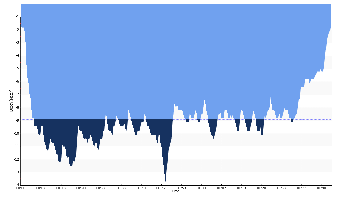This screenshot has height=202, width=338.
Task: Click the dotted average depth line
Action: (x=176, y=119)
